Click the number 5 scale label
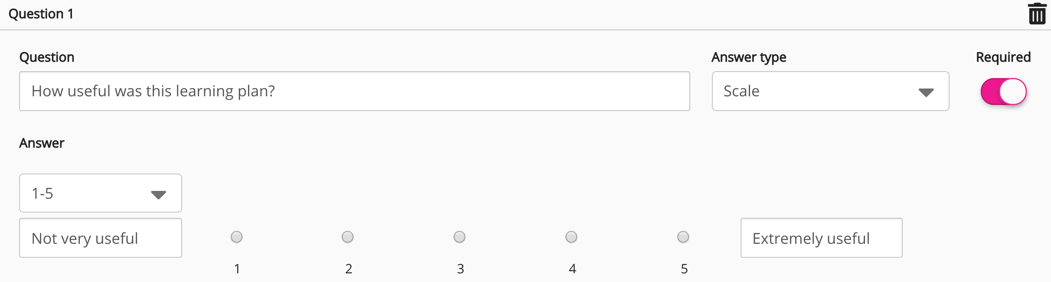 click(684, 269)
